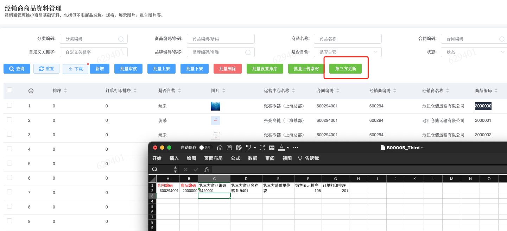Viewport: 507px width, 231px height.
Task: Click the 商品名称 input field
Action: (x=347, y=39)
